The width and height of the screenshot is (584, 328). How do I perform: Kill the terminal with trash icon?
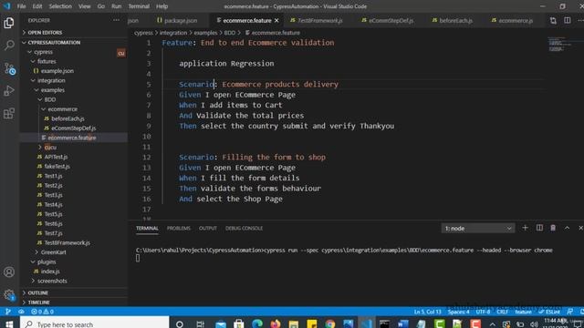[553, 228]
